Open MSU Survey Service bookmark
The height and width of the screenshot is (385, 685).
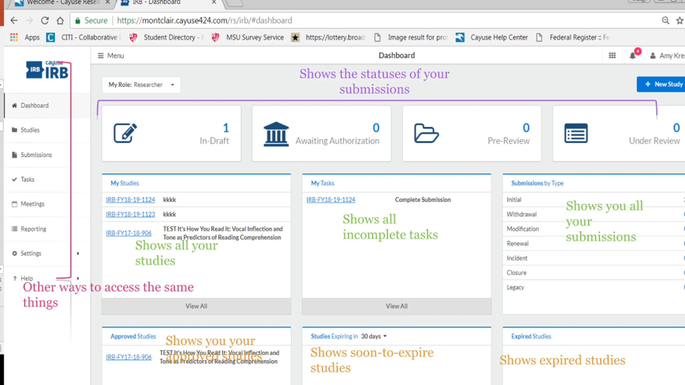248,37
